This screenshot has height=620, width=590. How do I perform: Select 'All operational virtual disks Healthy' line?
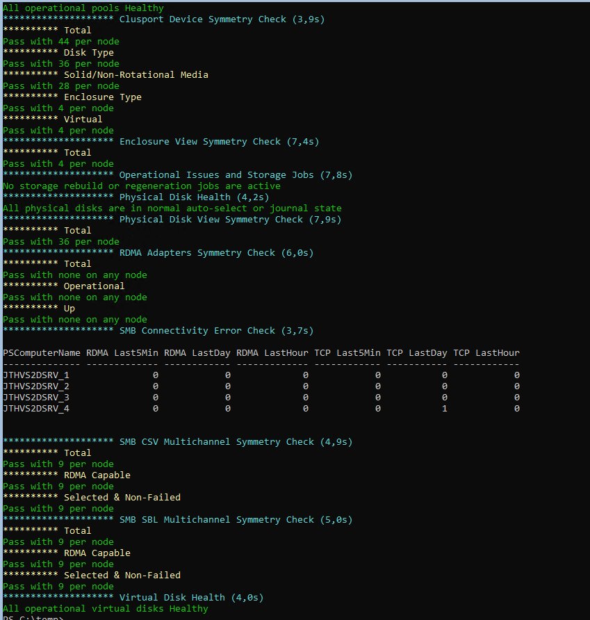pos(105,609)
